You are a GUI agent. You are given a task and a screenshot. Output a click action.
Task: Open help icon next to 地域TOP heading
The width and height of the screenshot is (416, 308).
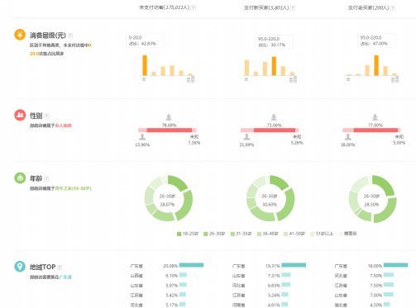60,267
